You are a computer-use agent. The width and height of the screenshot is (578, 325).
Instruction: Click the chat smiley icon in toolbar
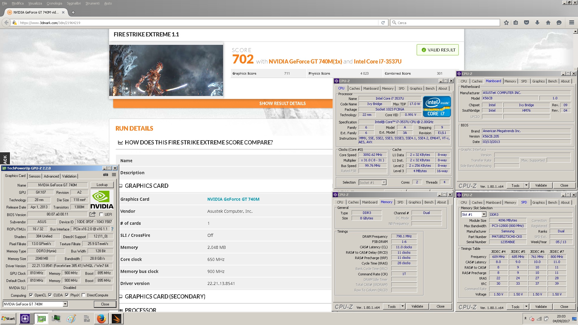pyautogui.click(x=559, y=23)
